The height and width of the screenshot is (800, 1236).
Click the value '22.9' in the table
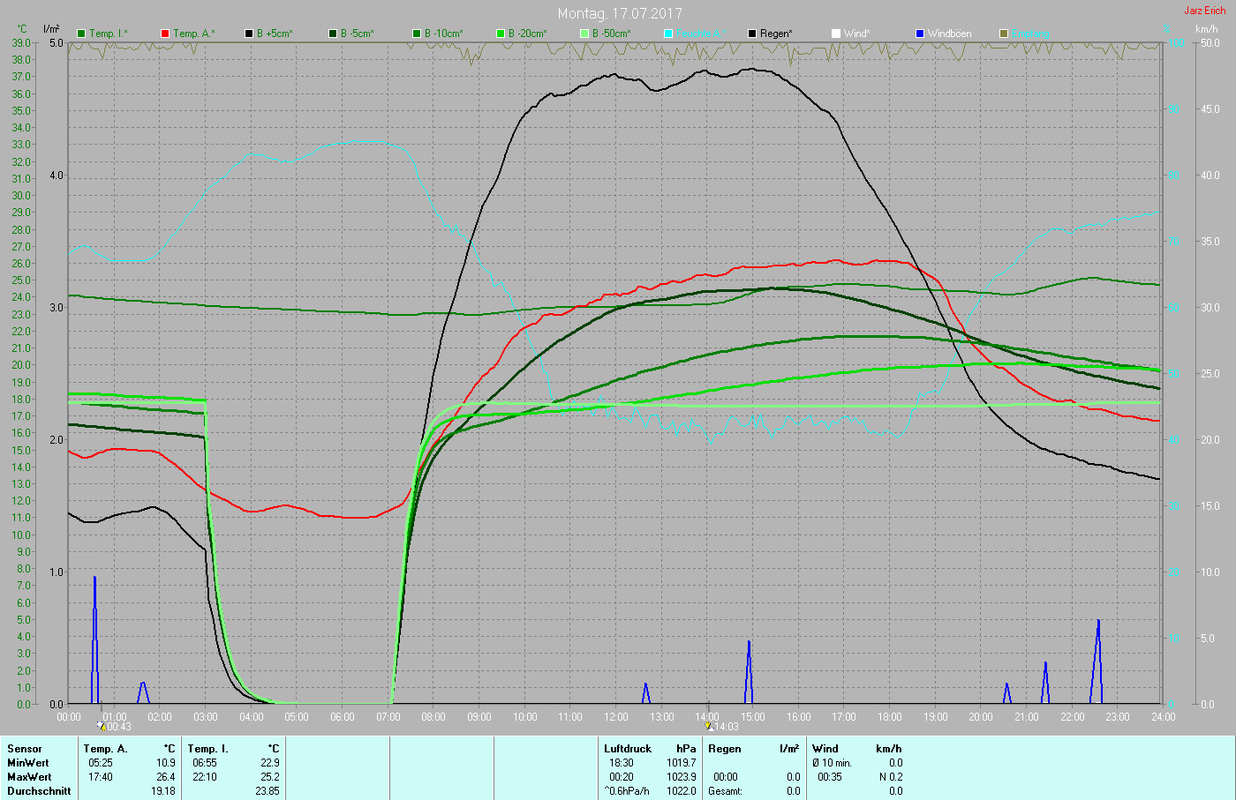(269, 763)
